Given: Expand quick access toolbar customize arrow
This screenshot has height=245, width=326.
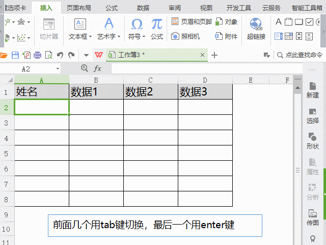Looking at the screenshot, I should click(x=86, y=55).
